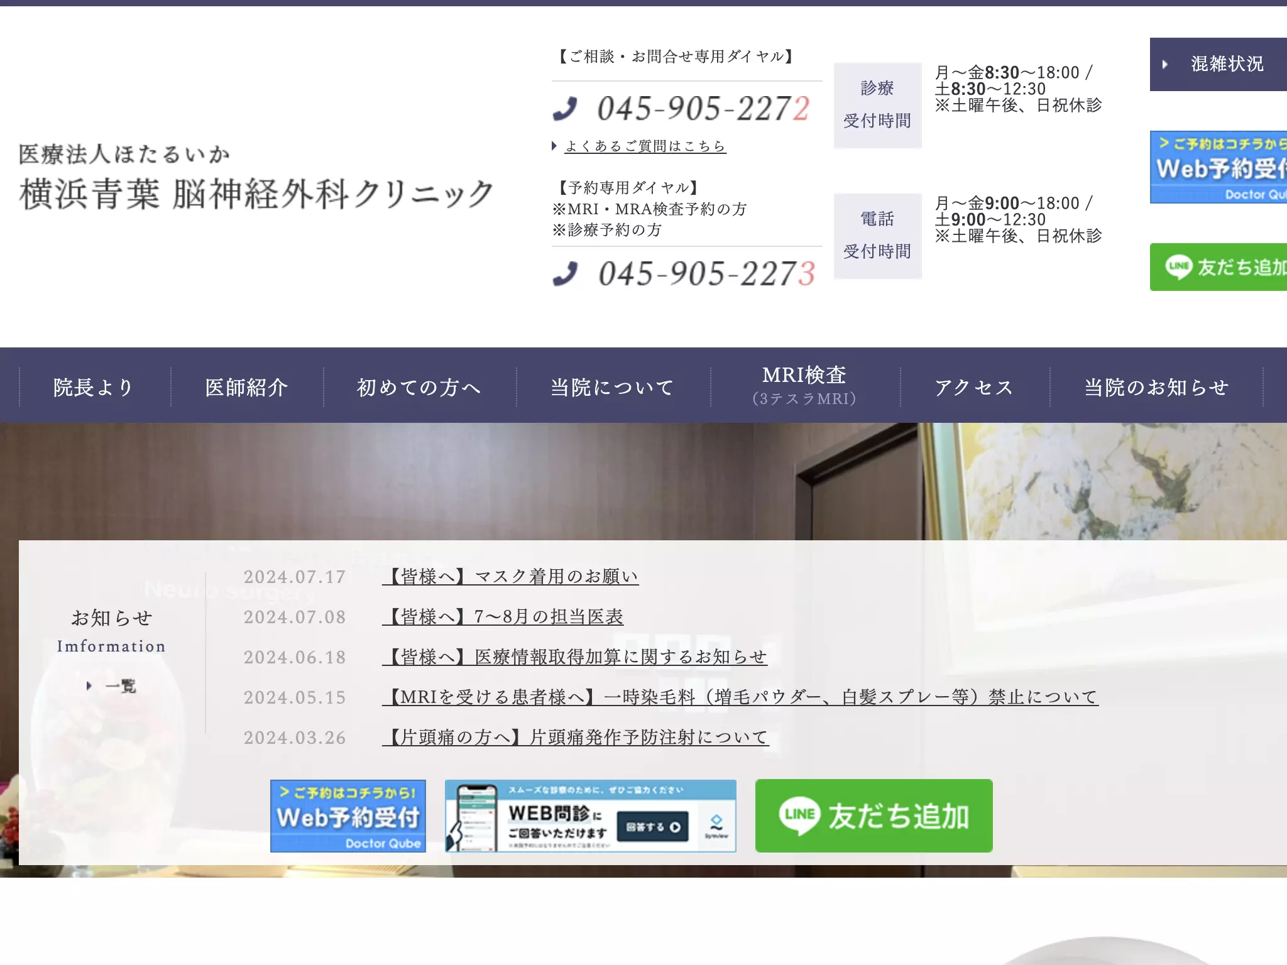Click phone icon beside 045-905-2273
The width and height of the screenshot is (1287, 965).
565,273
